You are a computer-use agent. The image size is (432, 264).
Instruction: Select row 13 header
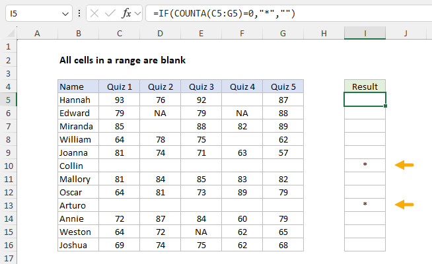[x=9, y=205]
